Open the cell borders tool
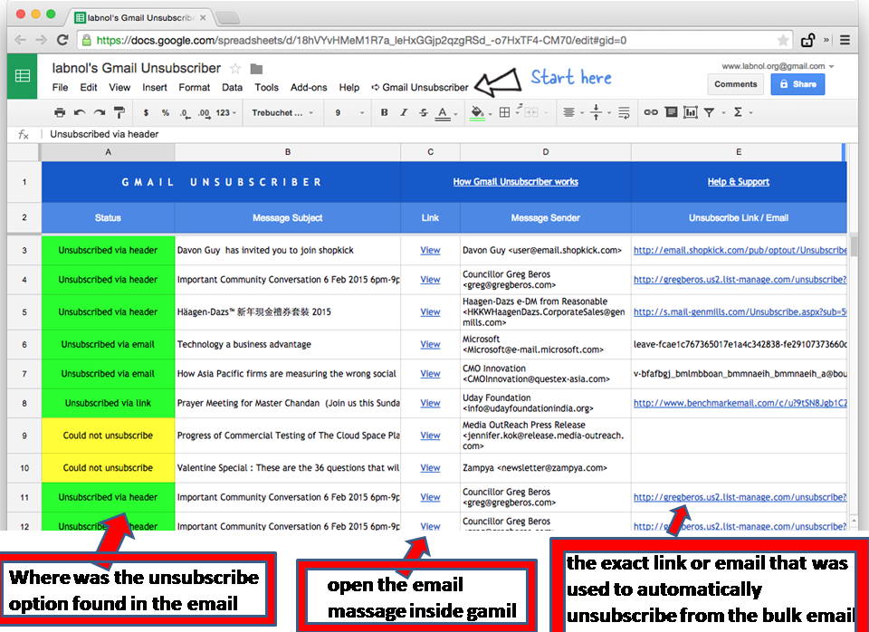 (x=504, y=112)
